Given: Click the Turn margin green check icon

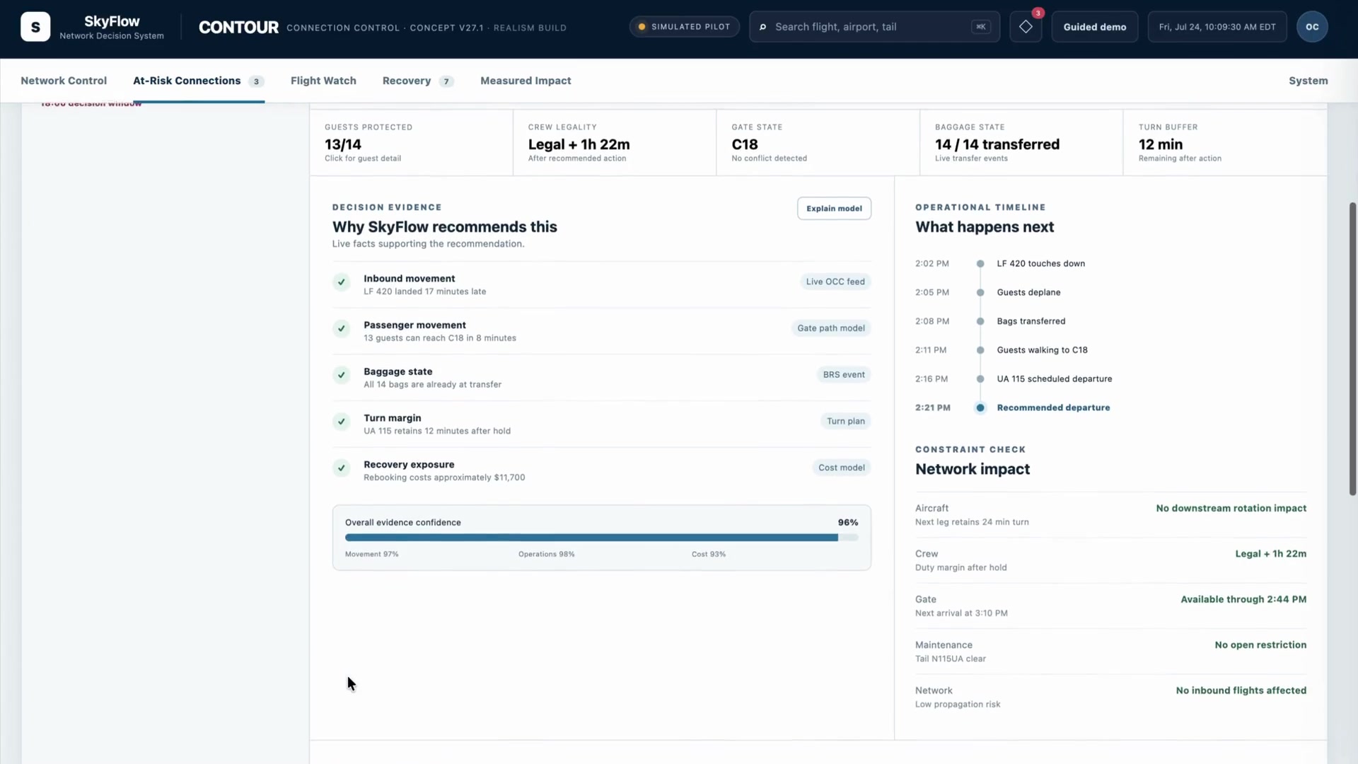Looking at the screenshot, I should (342, 422).
